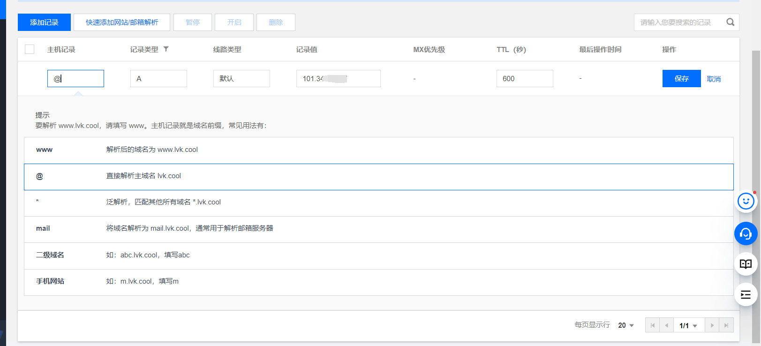The height and width of the screenshot is (346, 761).
Task: Click the 记录类型 filter funnel icon
Action: click(x=166, y=49)
